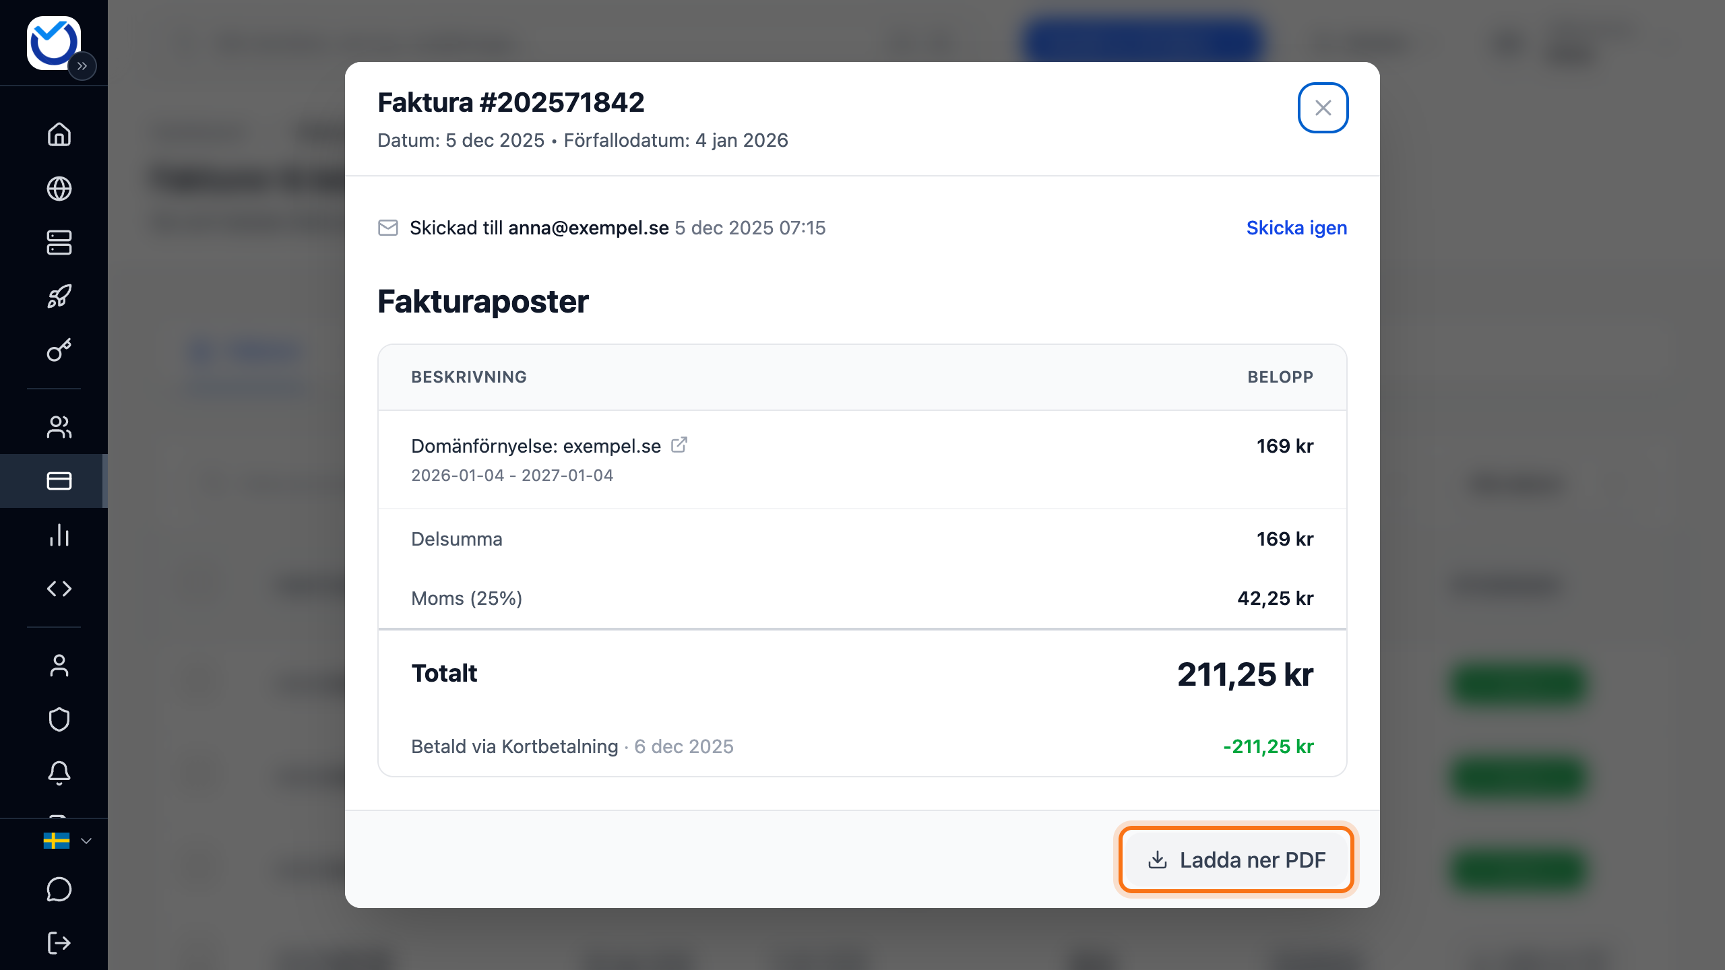Viewport: 1725px width, 970px height.
Task: Click the Delsumma label
Action: (x=457, y=539)
